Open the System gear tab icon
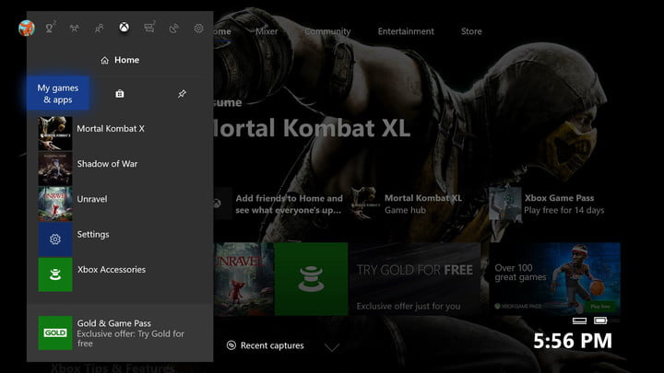 [198, 29]
